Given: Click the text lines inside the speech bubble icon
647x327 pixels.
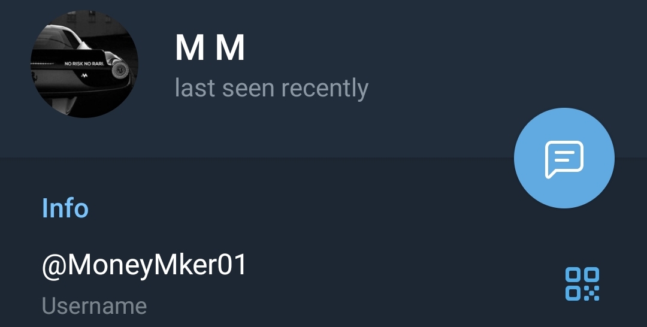Looking at the screenshot, I should point(564,156).
